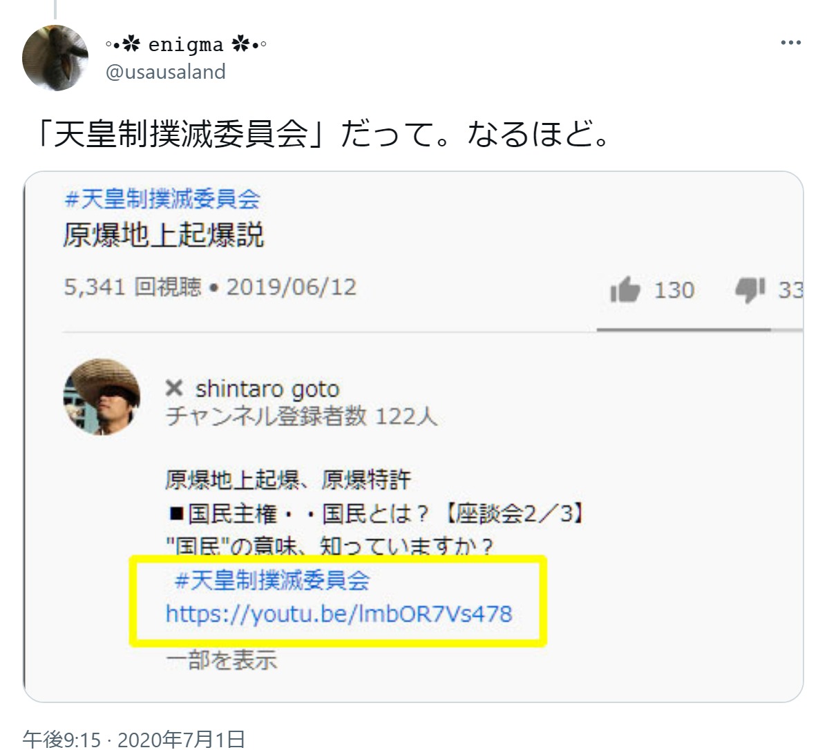Click the enigma display name

pos(186,45)
